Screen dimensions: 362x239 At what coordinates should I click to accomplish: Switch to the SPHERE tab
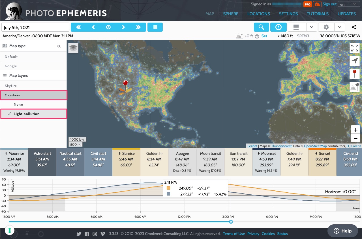tap(231, 14)
